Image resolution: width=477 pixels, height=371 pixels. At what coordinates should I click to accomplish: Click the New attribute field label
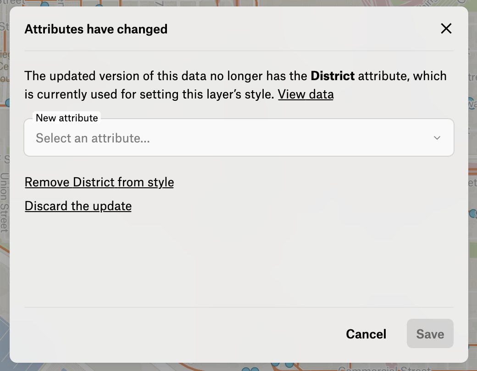[67, 118]
